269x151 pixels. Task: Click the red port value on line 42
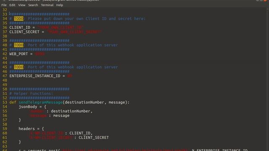point(40,54)
